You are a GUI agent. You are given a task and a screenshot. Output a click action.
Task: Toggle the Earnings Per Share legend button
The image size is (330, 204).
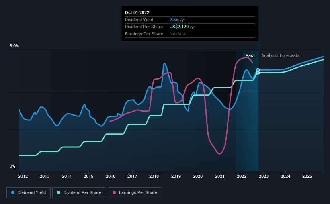[x=135, y=193]
